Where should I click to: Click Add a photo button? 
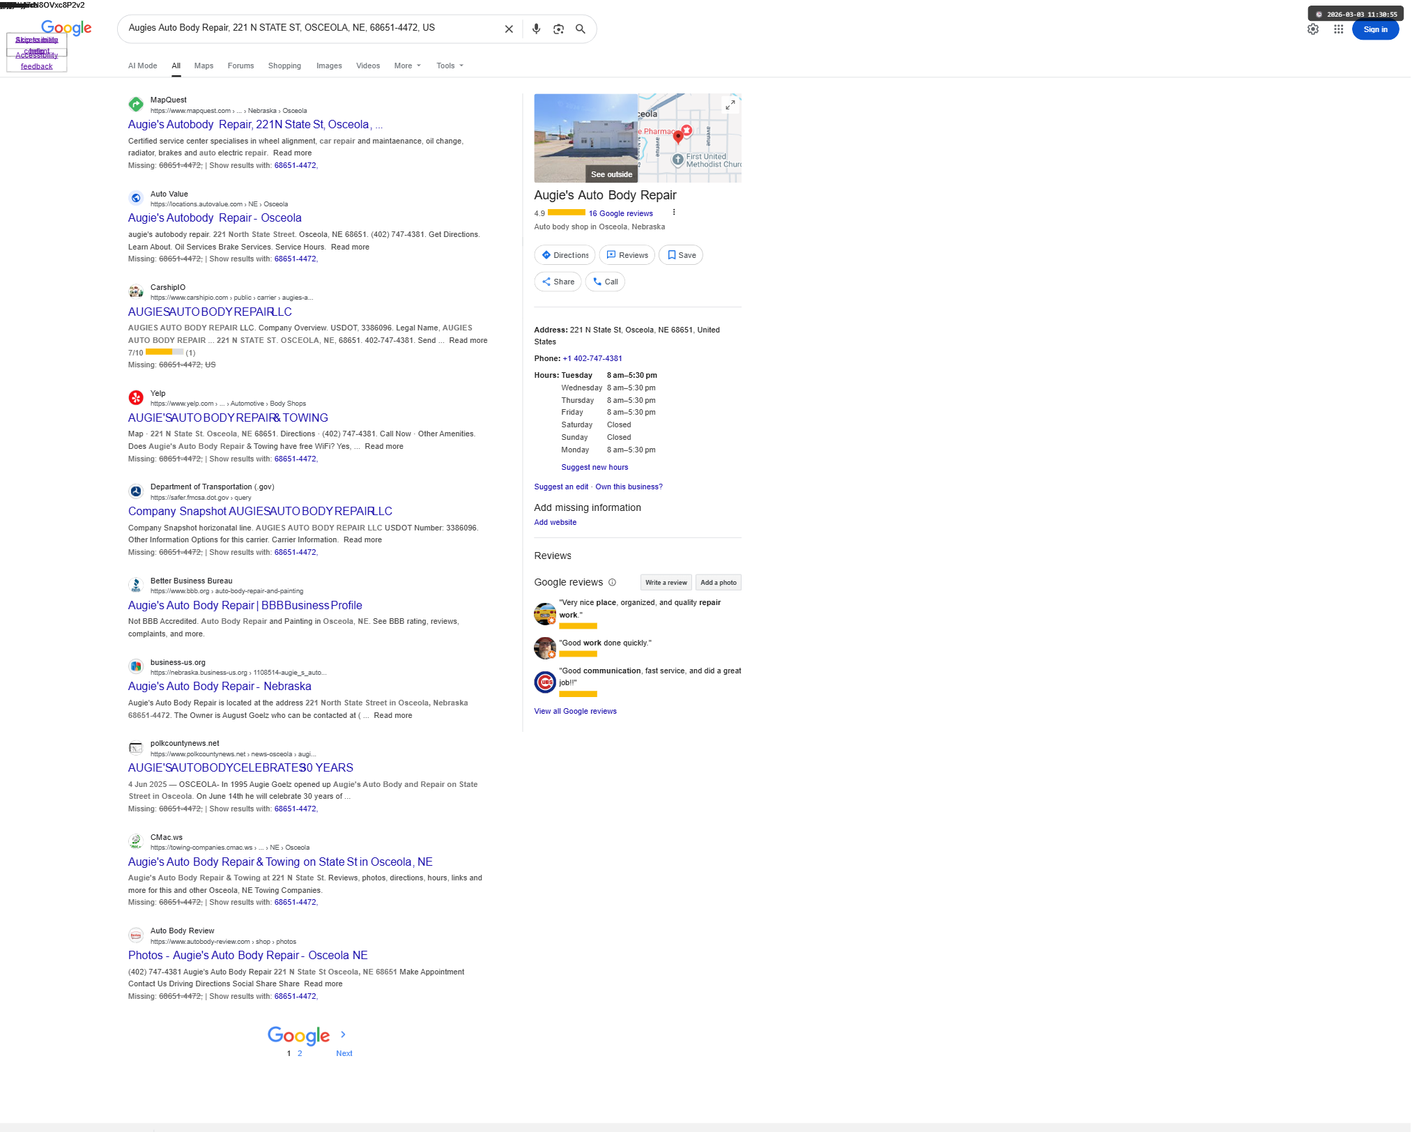point(719,583)
